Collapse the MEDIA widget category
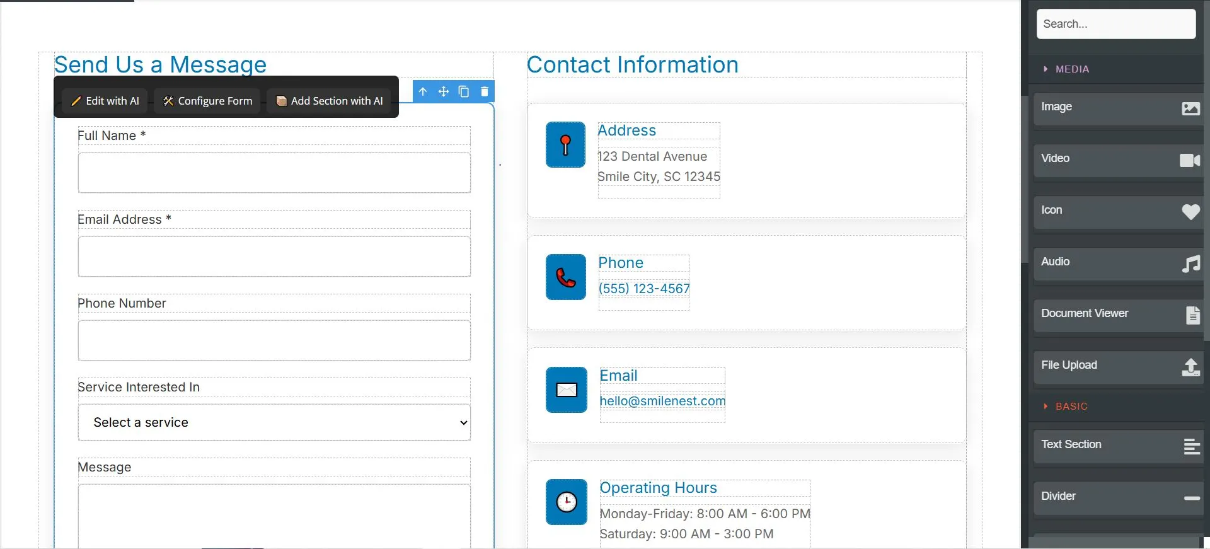The height and width of the screenshot is (549, 1210). (x=1071, y=69)
